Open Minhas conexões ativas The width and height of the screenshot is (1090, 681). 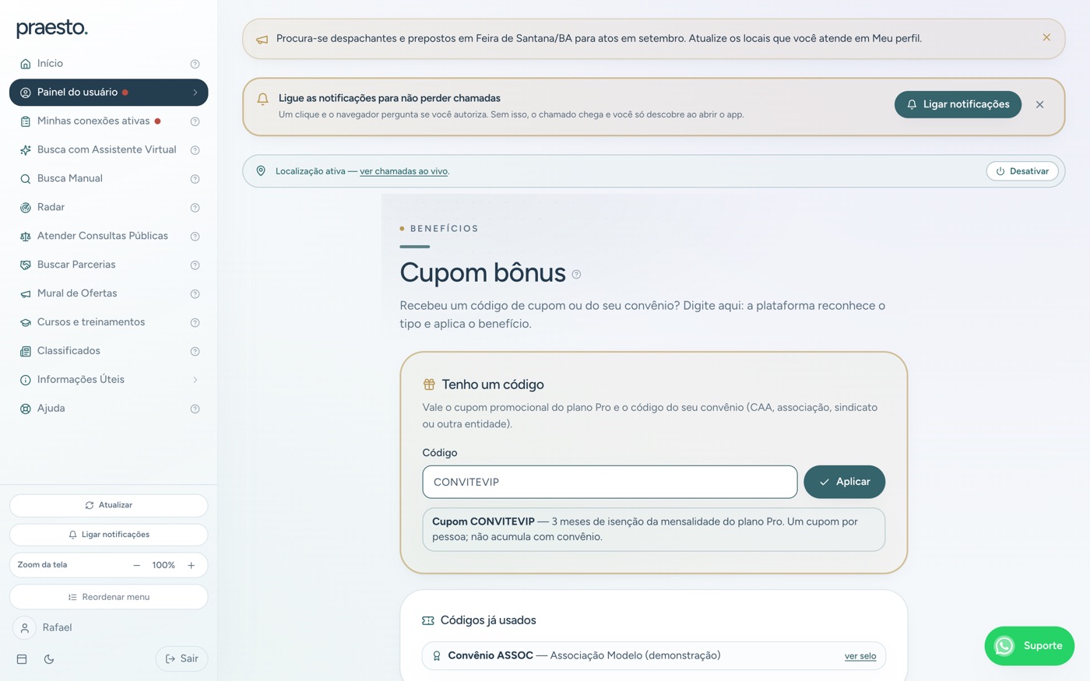tap(108, 121)
